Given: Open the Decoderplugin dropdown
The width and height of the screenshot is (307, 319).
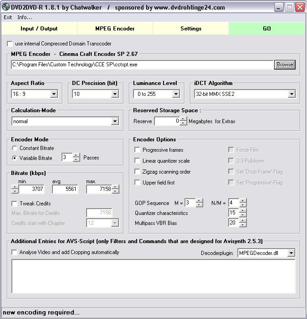Looking at the screenshot, I should click(x=292, y=253).
